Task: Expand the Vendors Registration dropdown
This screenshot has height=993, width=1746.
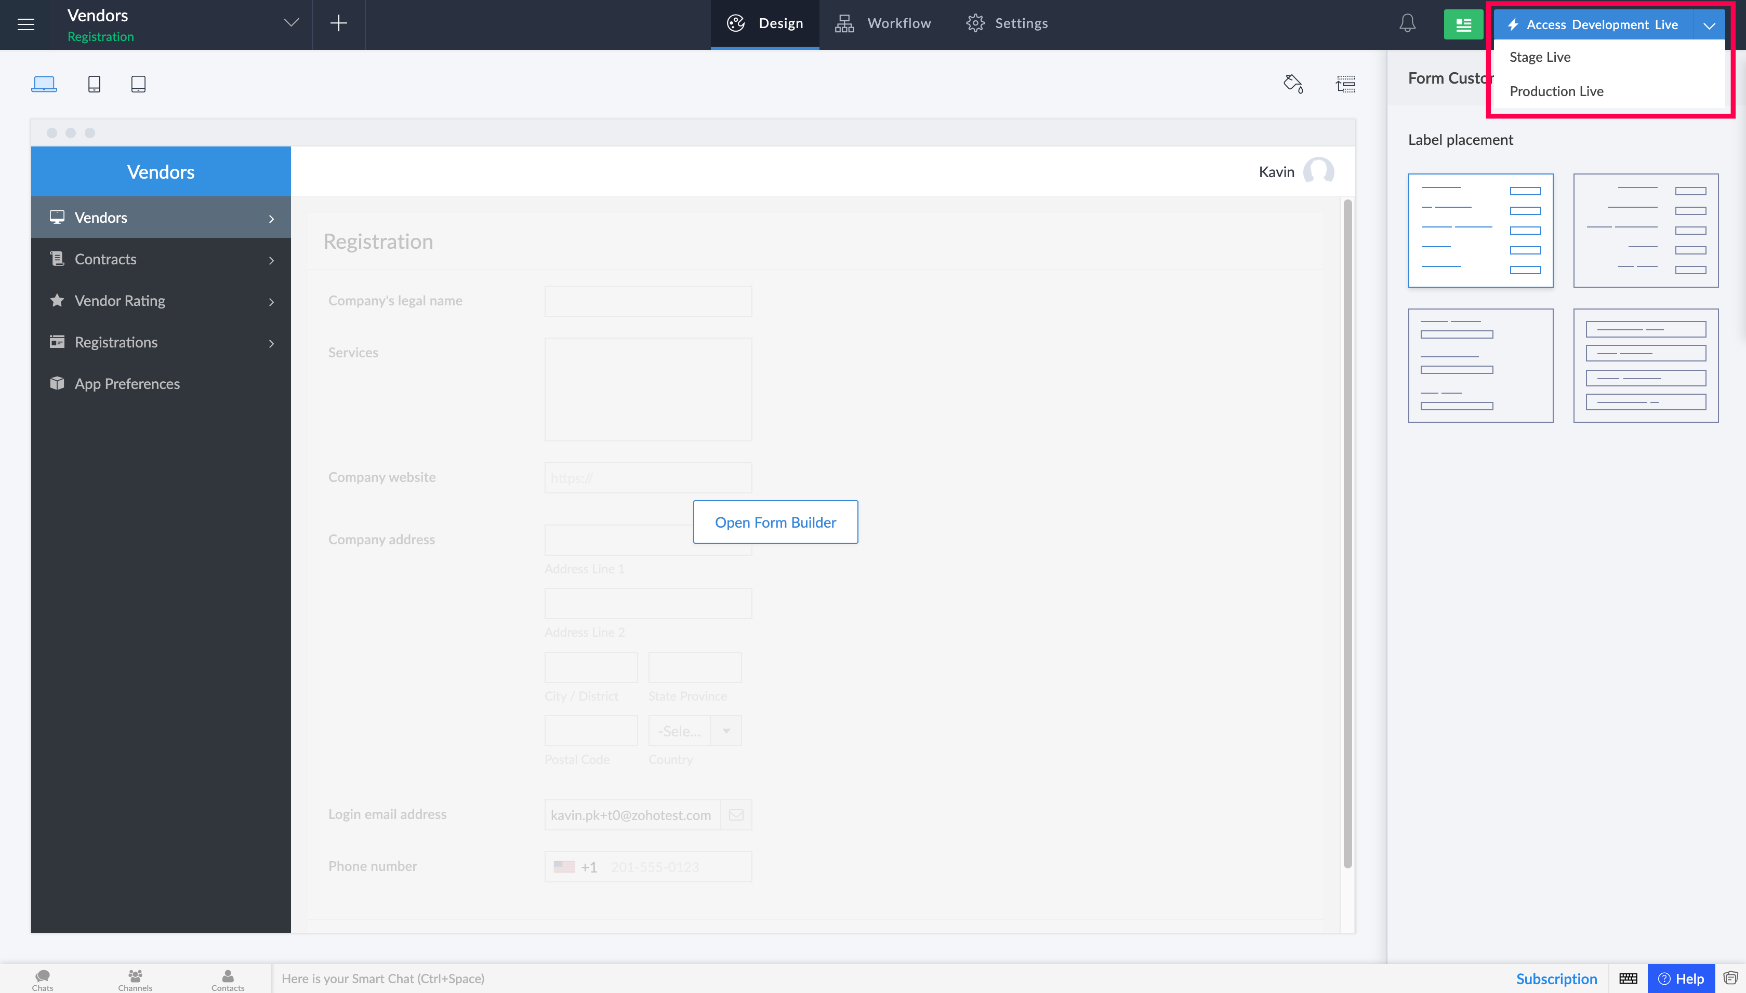Action: [x=292, y=23]
